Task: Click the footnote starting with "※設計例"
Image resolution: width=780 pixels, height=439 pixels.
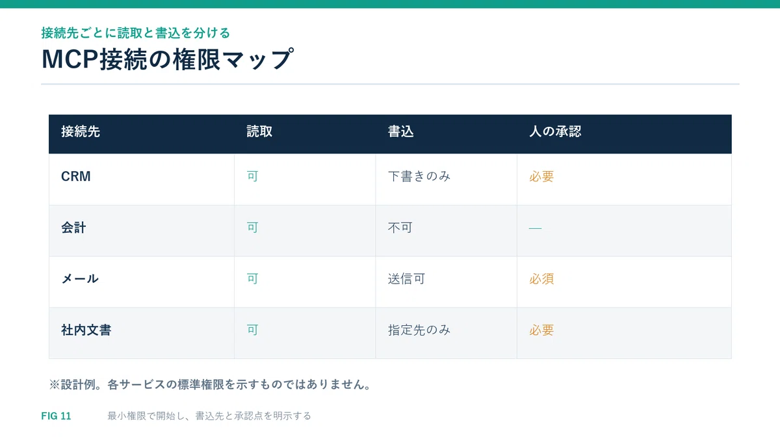Action: click(x=210, y=384)
